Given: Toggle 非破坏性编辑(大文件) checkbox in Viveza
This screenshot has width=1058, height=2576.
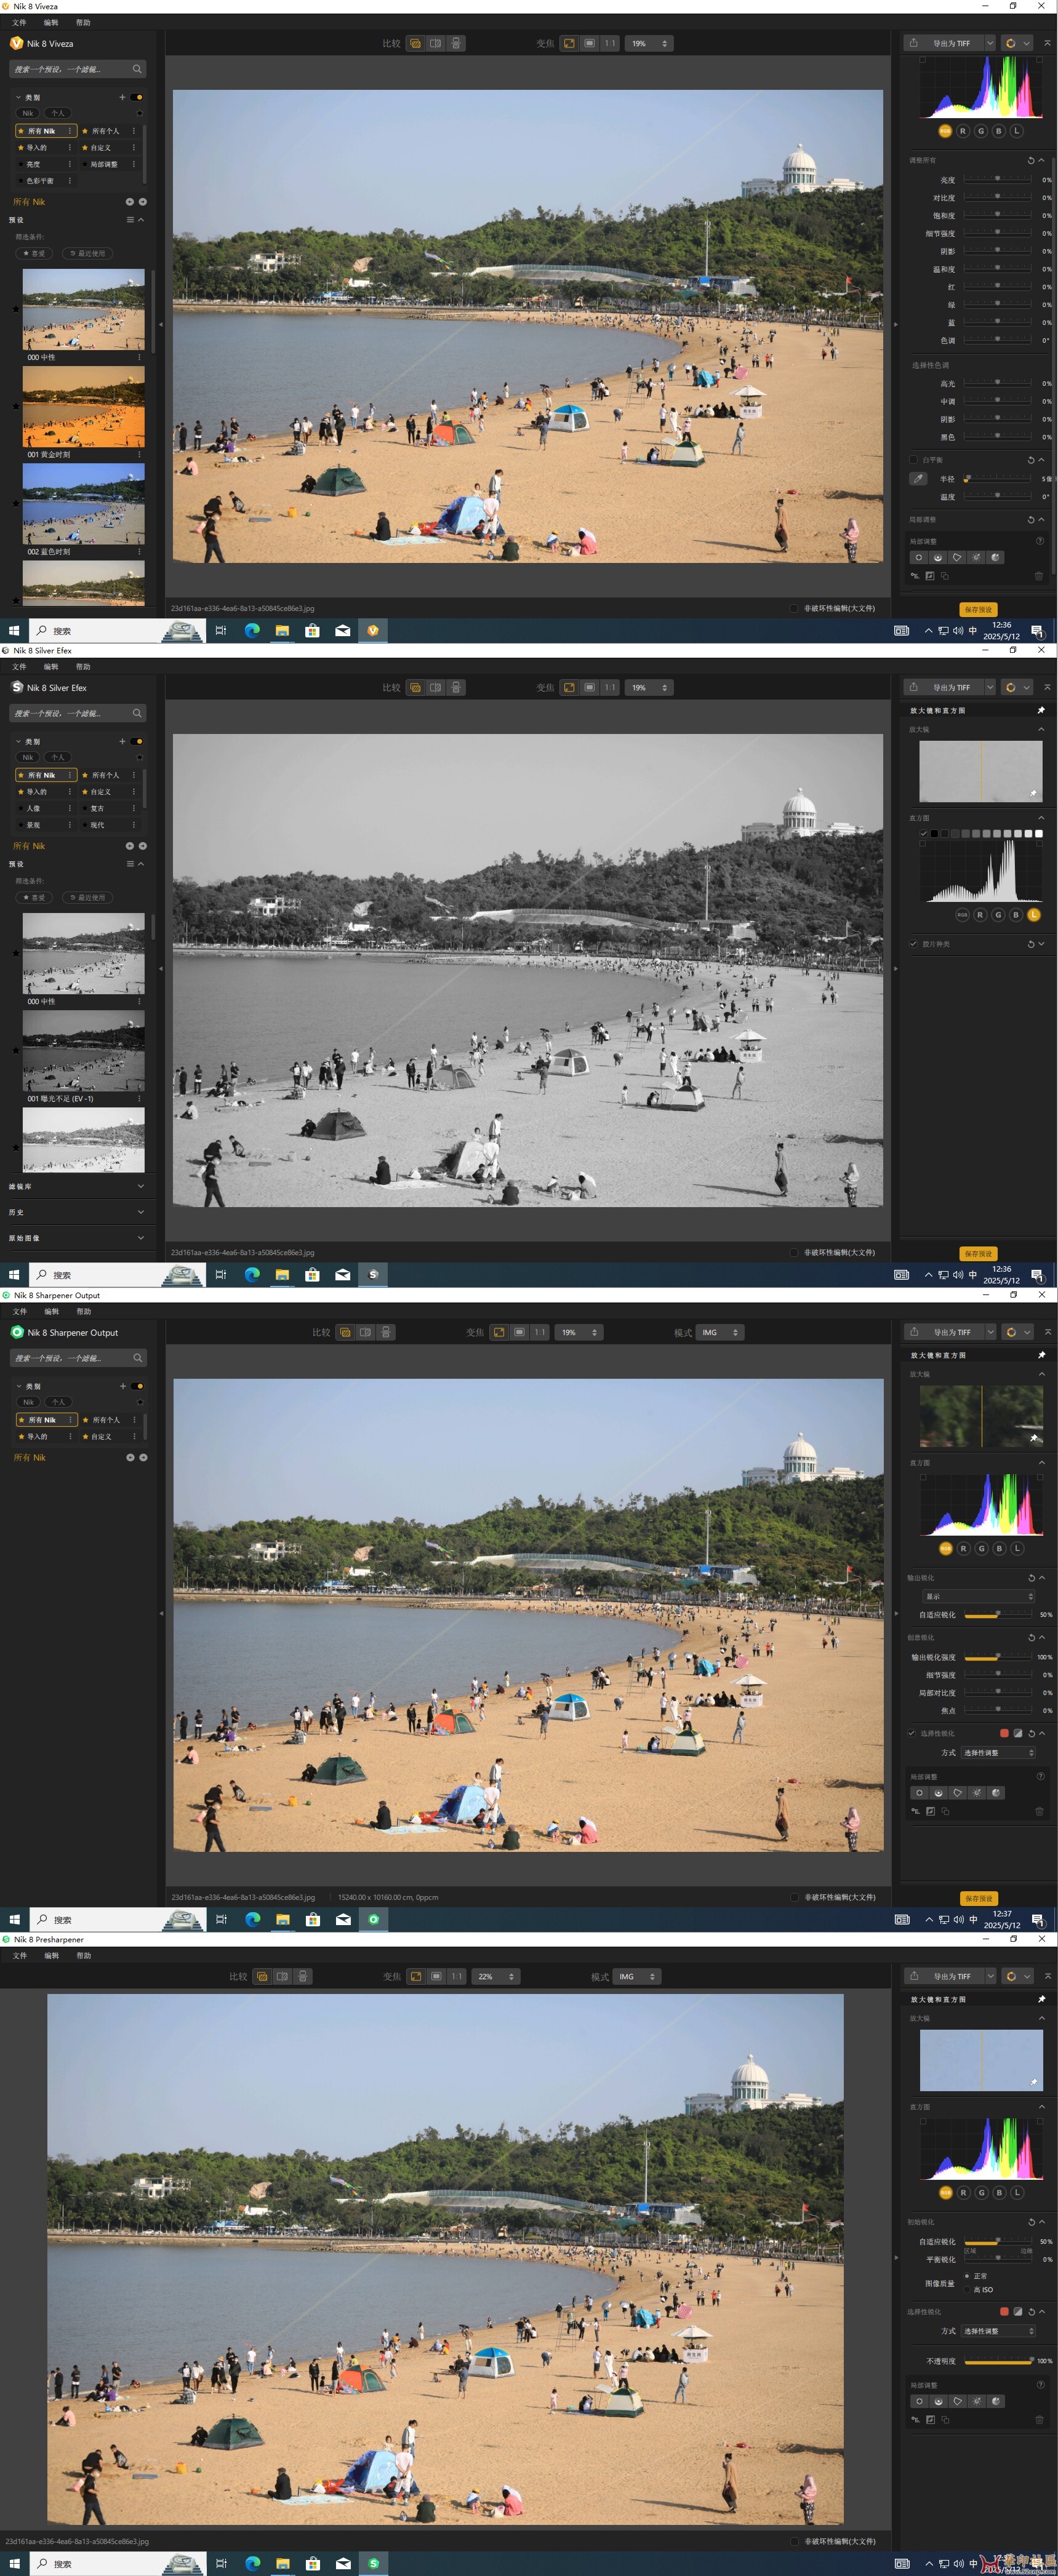Looking at the screenshot, I should tap(794, 608).
